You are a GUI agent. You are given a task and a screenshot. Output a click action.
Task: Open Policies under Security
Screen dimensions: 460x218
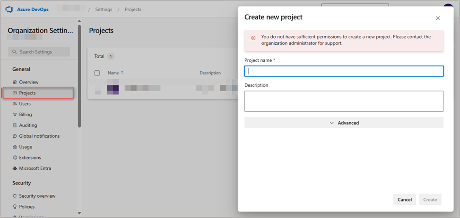(26, 207)
